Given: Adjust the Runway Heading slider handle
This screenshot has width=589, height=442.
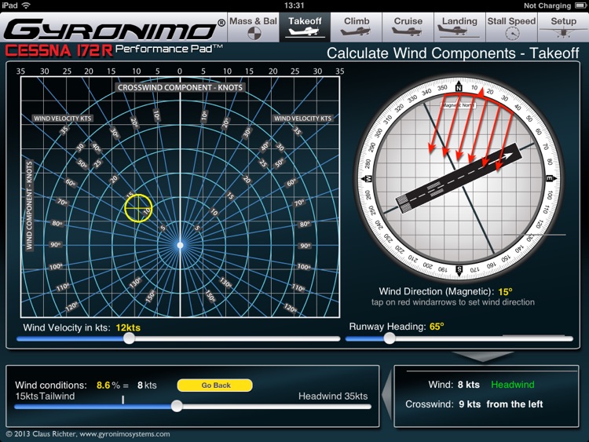Looking at the screenshot, I should (x=390, y=338).
